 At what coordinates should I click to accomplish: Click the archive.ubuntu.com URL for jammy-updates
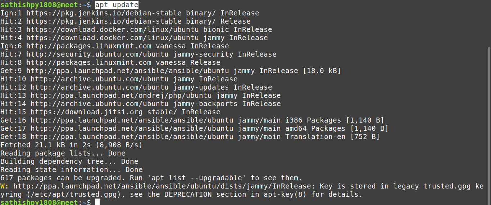(x=99, y=87)
